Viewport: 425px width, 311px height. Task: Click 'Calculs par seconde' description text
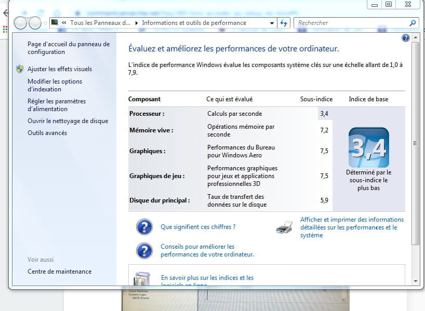234,114
